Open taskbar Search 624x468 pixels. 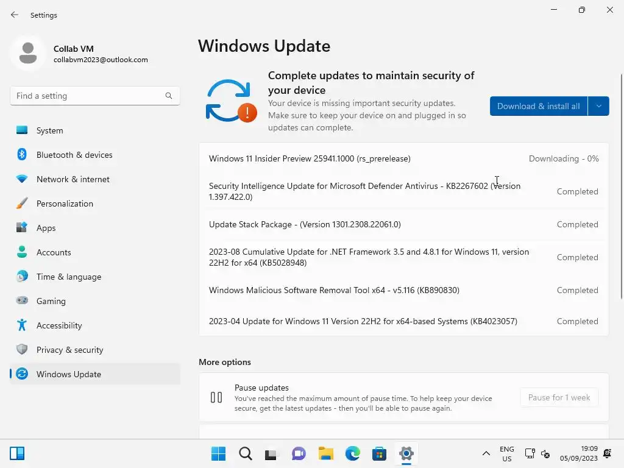click(x=246, y=453)
